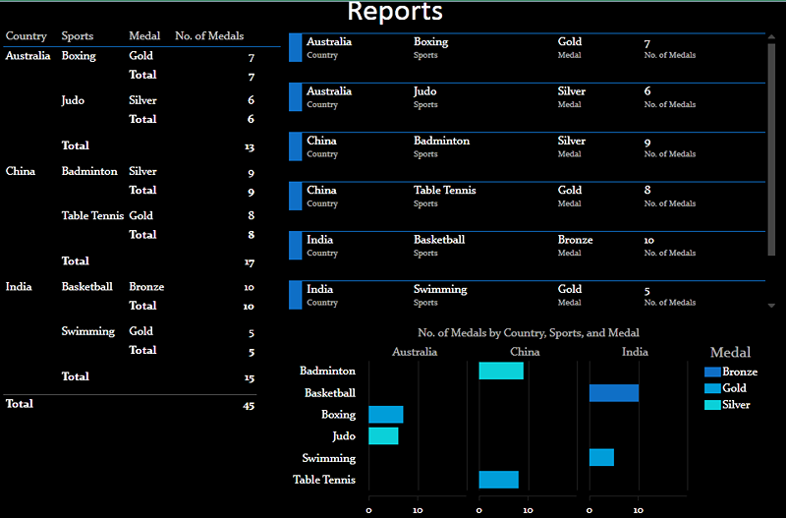
Task: Click the India Basketball bronze bar
Action: (x=614, y=392)
